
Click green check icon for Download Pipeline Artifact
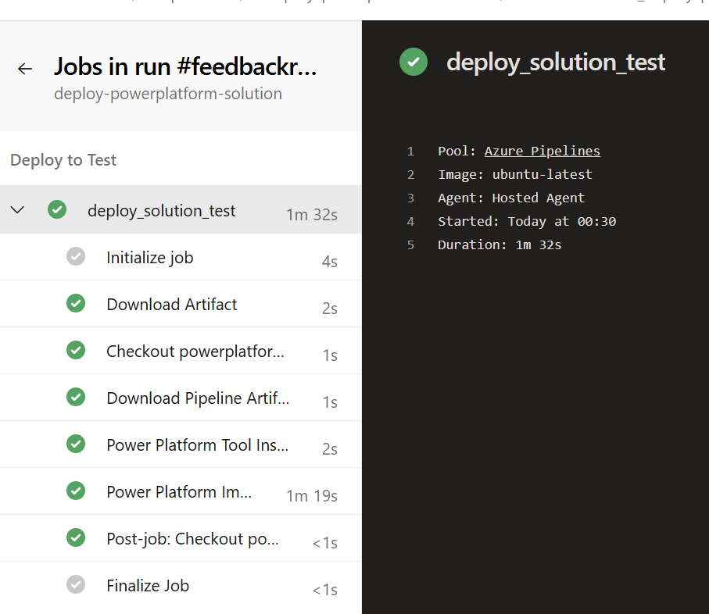click(76, 398)
